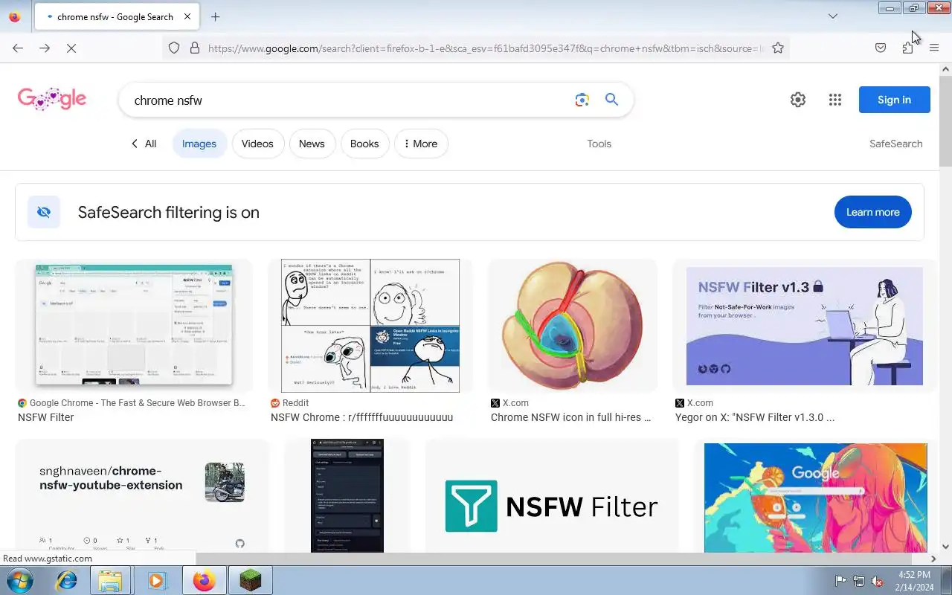
Task: Open the network tray icon
Action: pyautogui.click(x=859, y=581)
